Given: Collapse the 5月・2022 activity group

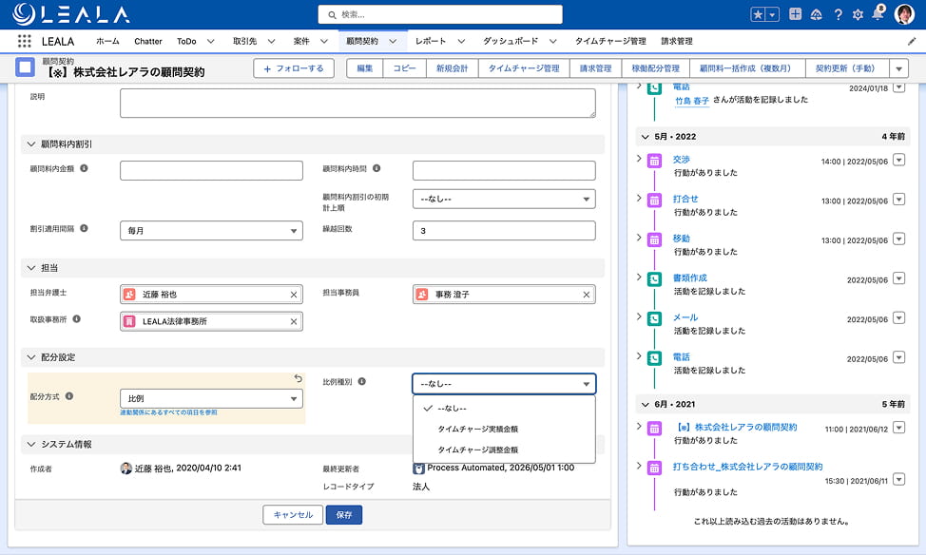Looking at the screenshot, I should click(x=645, y=137).
